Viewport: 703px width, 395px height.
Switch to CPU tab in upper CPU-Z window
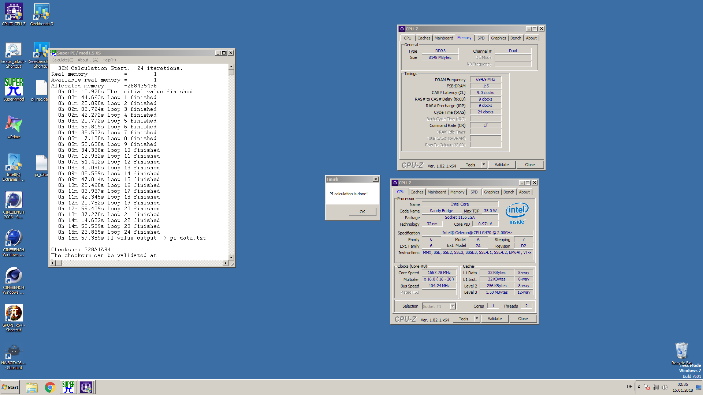[408, 38]
